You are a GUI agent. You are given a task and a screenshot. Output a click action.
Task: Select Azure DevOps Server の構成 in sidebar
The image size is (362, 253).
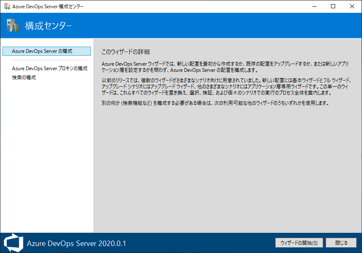pyautogui.click(x=46, y=51)
